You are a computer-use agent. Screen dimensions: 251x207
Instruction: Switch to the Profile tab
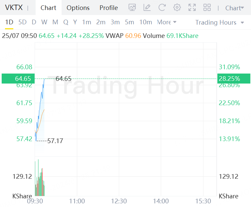point(109,8)
